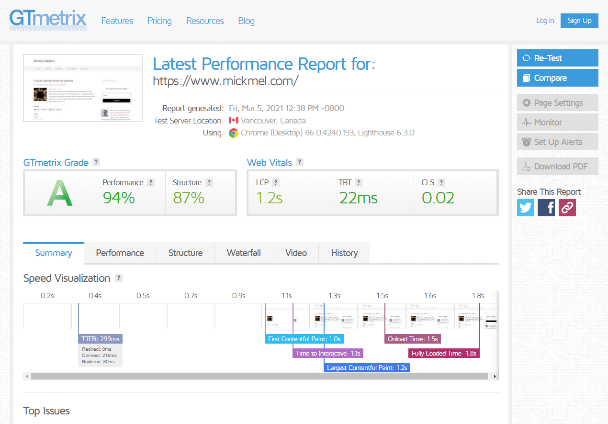Select the 1.1s filmstrip frame

tap(286, 316)
